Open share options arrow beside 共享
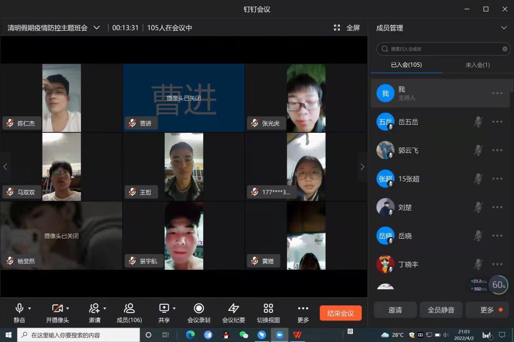The width and height of the screenshot is (514, 342). pyautogui.click(x=174, y=308)
